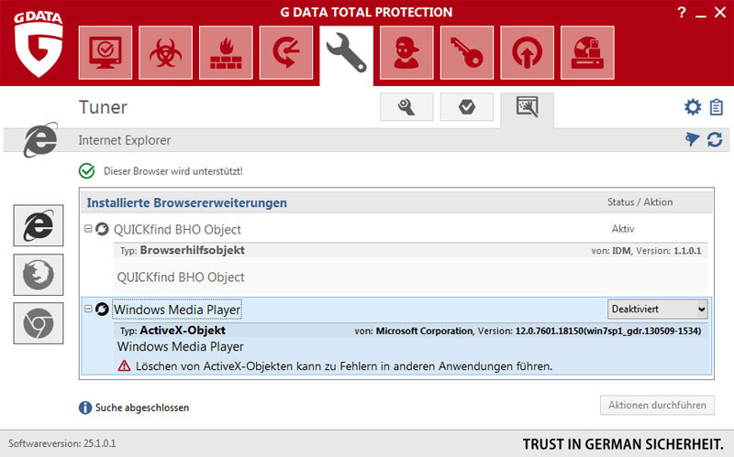The height and width of the screenshot is (457, 734).
Task: Click the Windows Media Player description text
Action: pyautogui.click(x=180, y=346)
